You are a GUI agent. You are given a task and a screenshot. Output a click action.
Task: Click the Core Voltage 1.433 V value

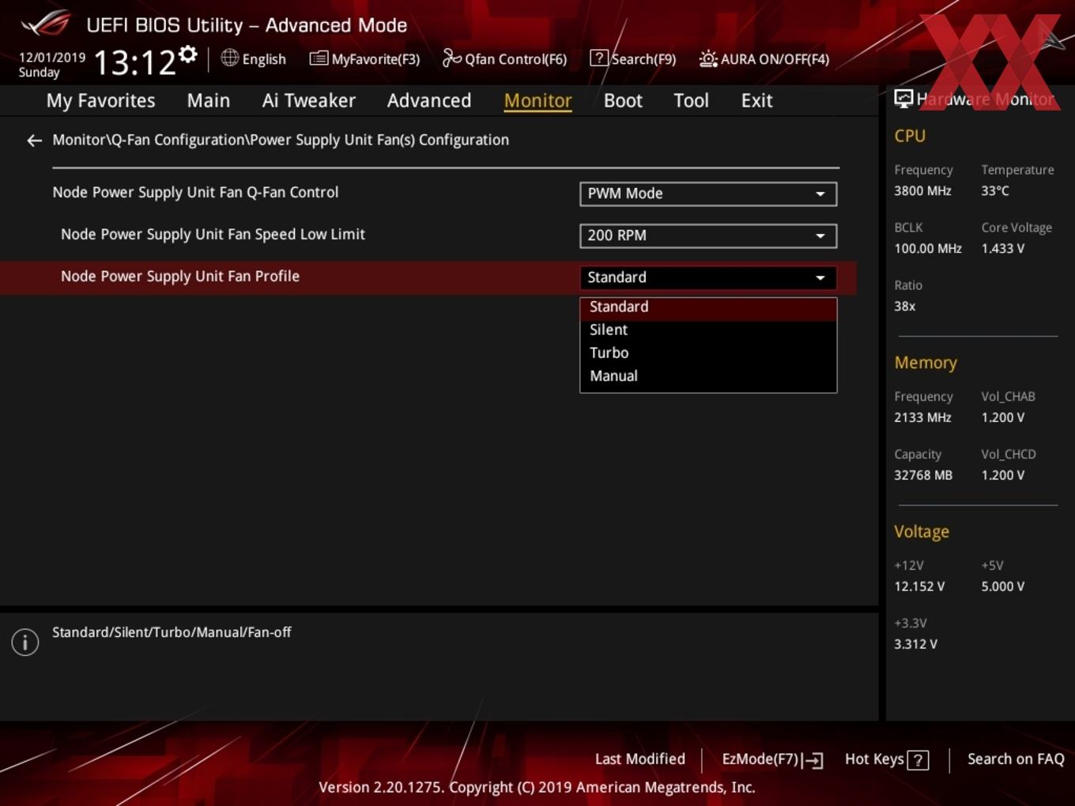[1003, 248]
